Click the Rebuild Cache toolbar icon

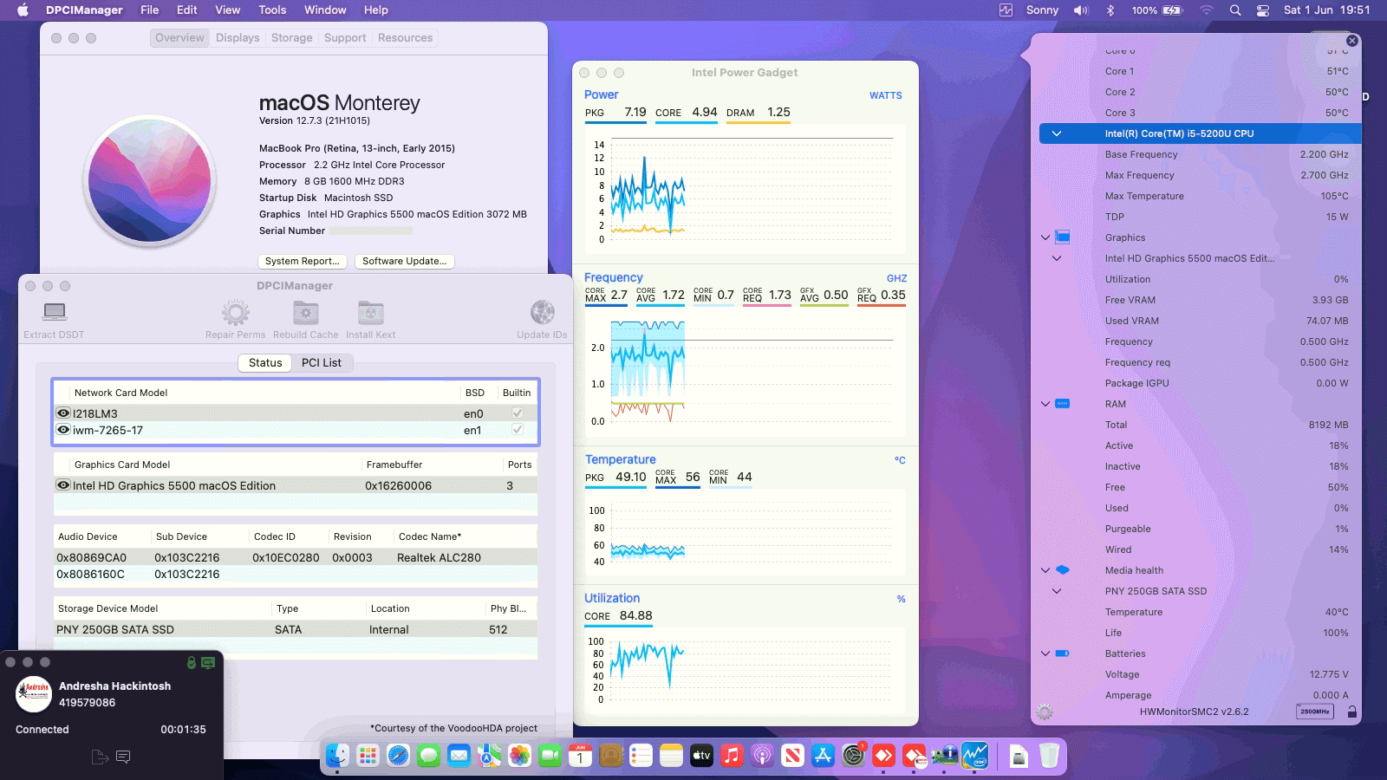coord(305,312)
